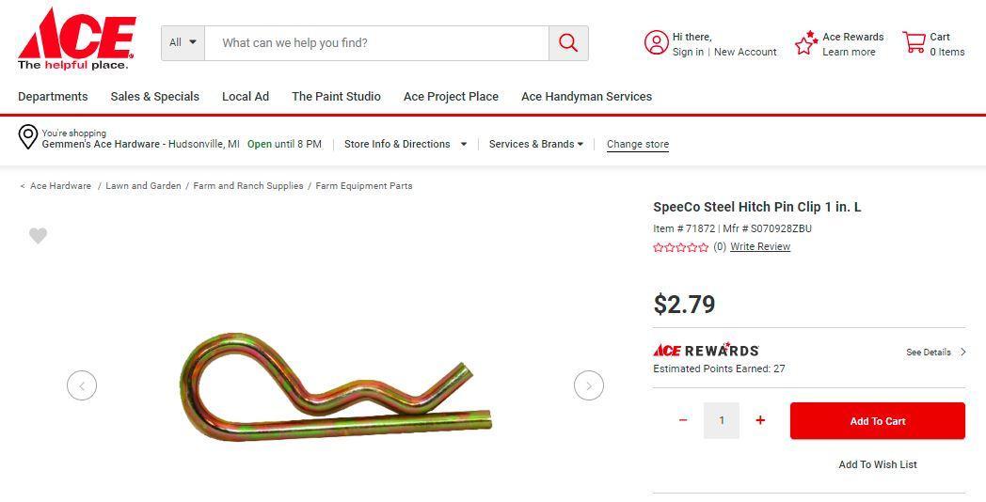This screenshot has width=986, height=502.
Task: Open the shopping cart icon
Action: click(x=914, y=43)
